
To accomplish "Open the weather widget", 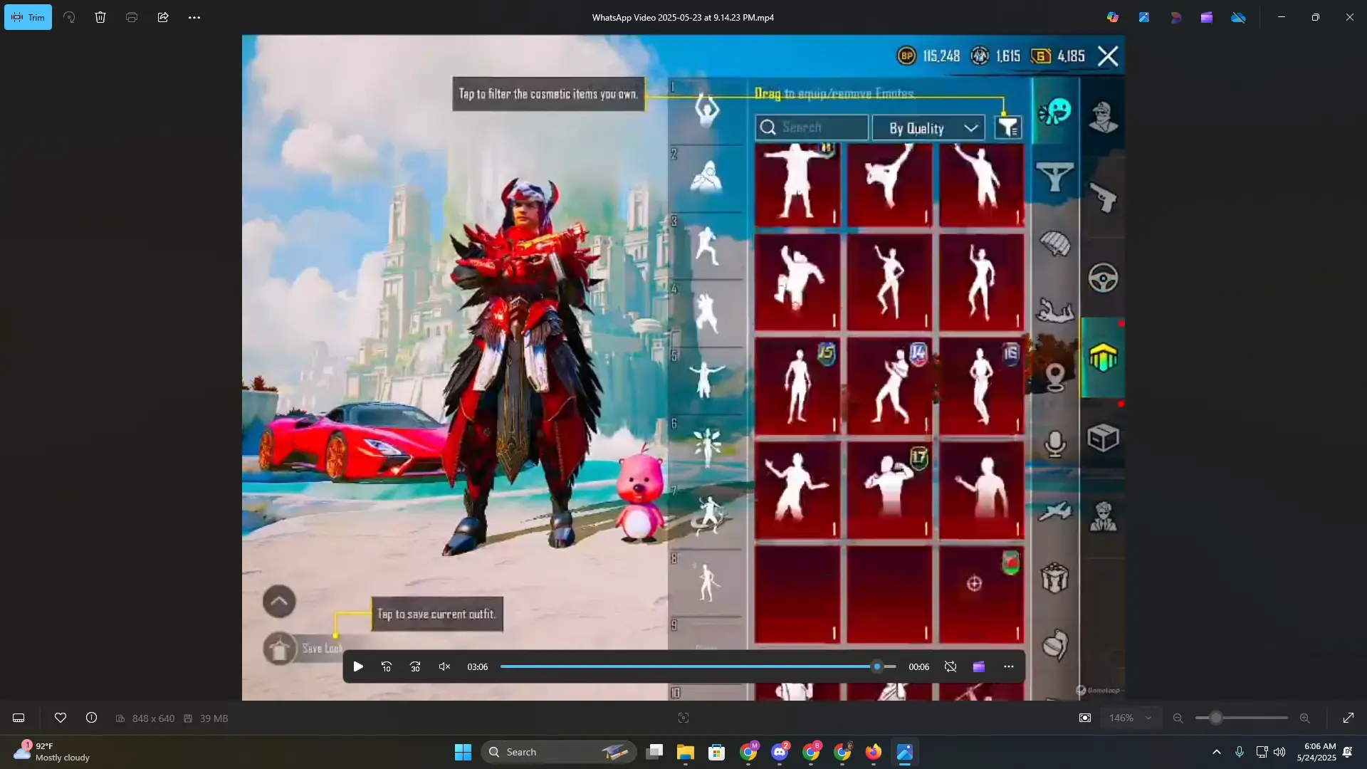I will pos(53,752).
